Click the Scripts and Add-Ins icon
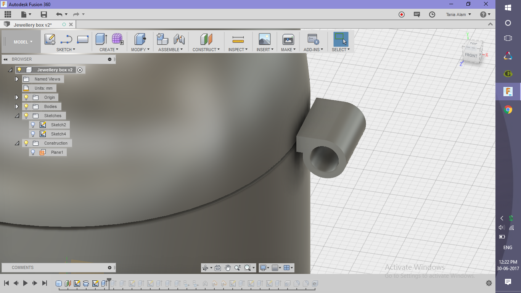Viewport: 521px width, 293px height. [x=313, y=39]
